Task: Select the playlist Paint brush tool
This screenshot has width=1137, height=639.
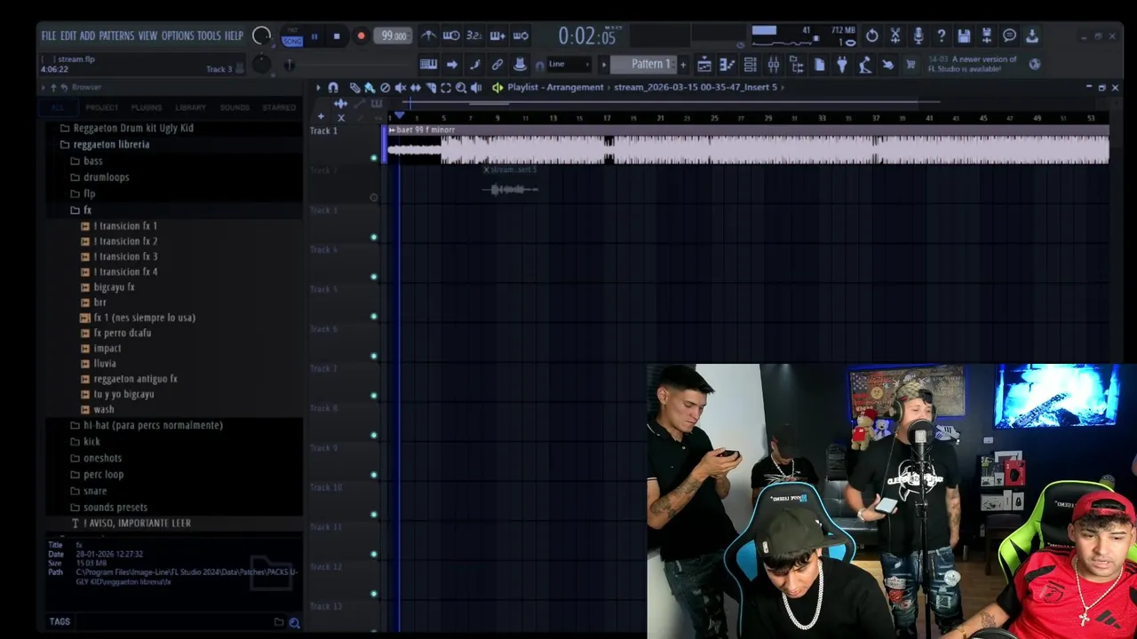Action: (370, 87)
